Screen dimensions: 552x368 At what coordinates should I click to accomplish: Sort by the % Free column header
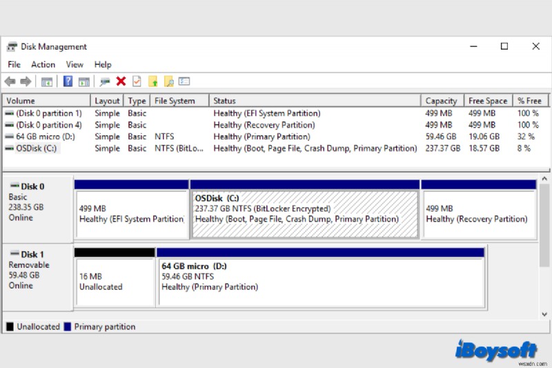click(531, 101)
